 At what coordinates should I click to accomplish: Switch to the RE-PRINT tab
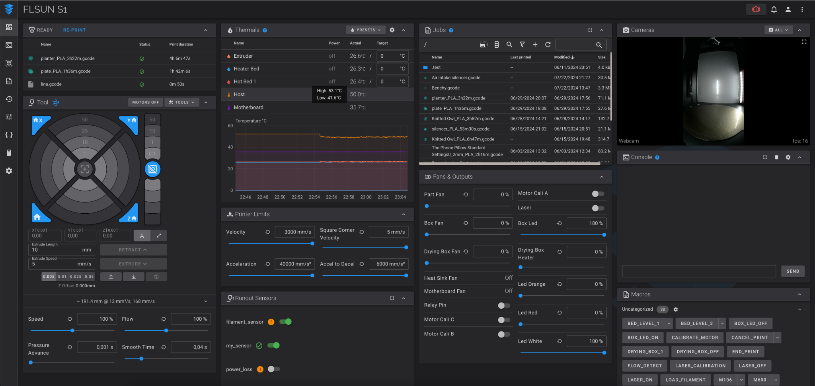click(x=74, y=30)
